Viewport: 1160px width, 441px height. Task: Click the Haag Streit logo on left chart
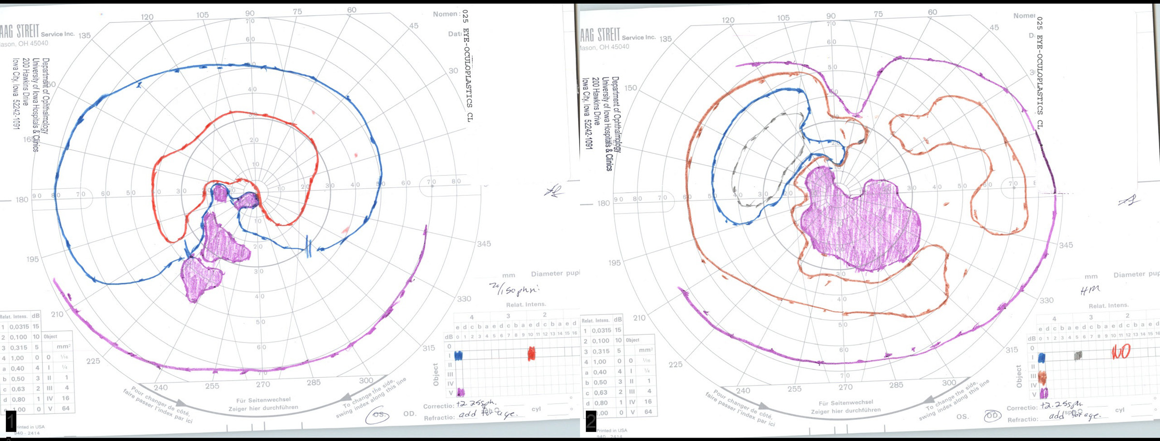(19, 32)
